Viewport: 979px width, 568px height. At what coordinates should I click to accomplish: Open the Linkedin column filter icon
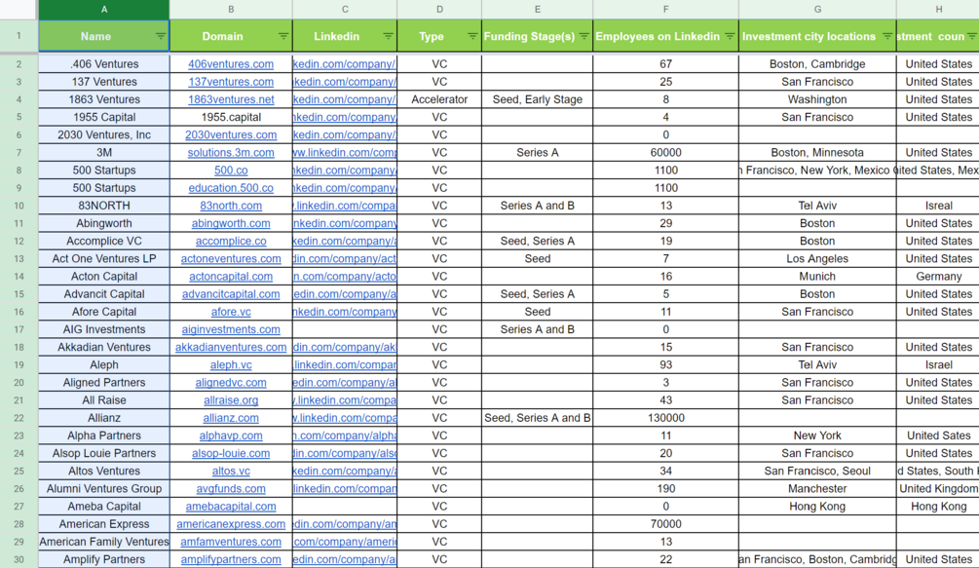pos(388,36)
